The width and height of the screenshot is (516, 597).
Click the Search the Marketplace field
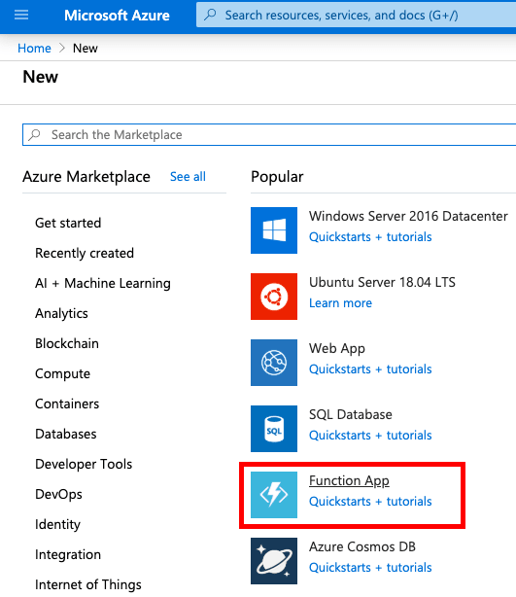(x=269, y=135)
